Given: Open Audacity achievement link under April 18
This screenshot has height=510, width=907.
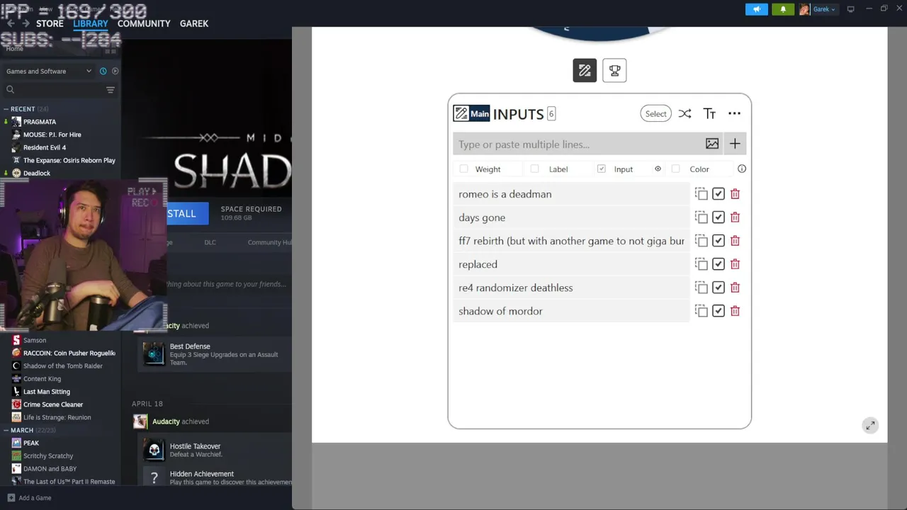Looking at the screenshot, I should [x=166, y=421].
